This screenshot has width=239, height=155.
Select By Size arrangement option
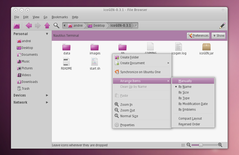[x=193, y=92]
